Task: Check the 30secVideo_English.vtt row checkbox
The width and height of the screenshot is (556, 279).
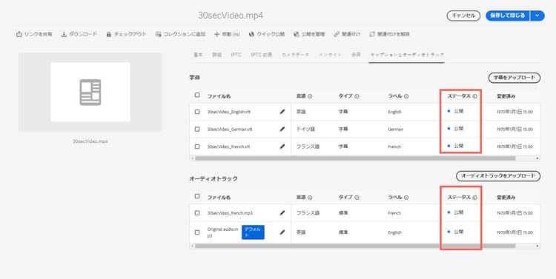Action: [197, 112]
